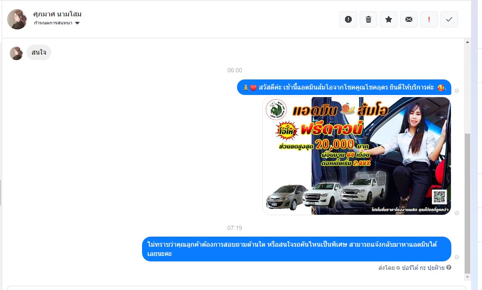This screenshot has width=482, height=290.
Task: Mark conversation as spam with exclamation circle icon
Action: coord(348,19)
